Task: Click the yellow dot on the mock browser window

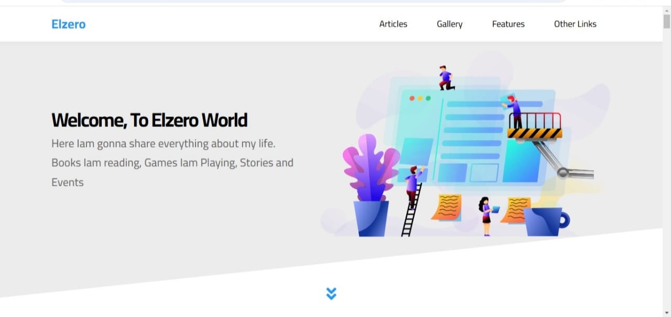Action: coord(420,97)
